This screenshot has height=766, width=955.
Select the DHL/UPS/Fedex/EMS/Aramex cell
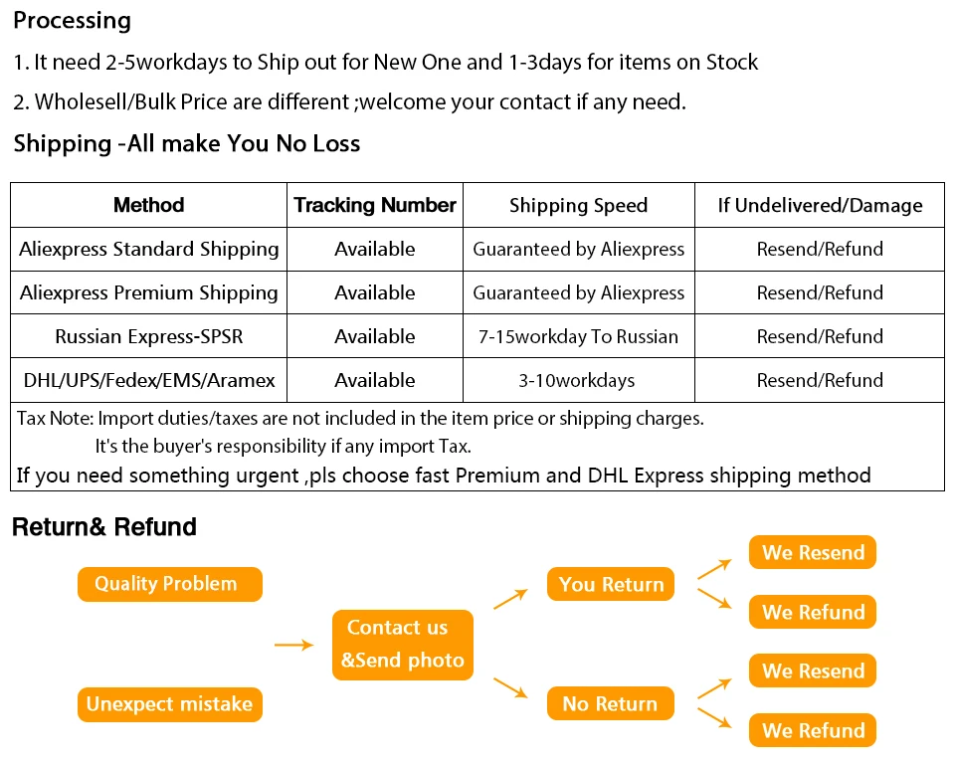[x=148, y=381]
